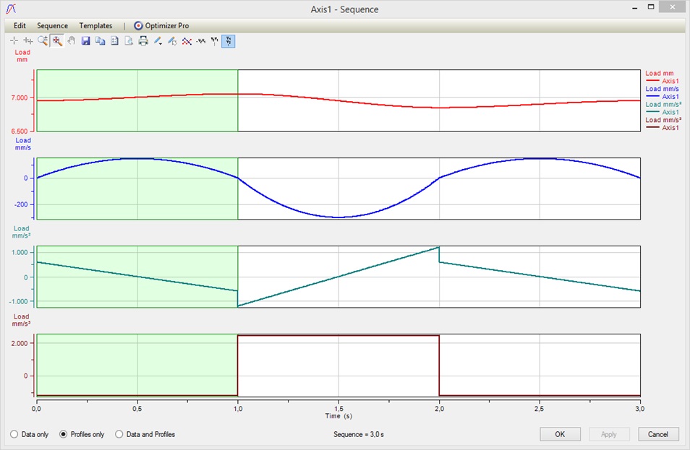
Task: Click the save floppy disk icon
Action: (x=86, y=41)
